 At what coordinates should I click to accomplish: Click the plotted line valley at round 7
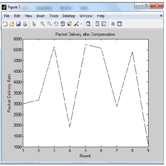click(x=117, y=106)
